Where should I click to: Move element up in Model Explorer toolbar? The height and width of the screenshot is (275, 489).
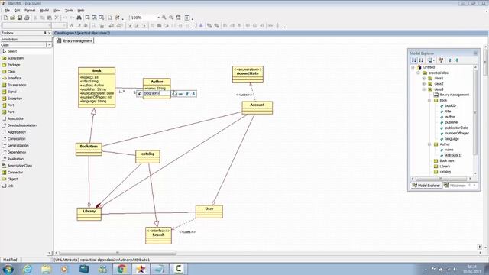pyautogui.click(x=450, y=60)
